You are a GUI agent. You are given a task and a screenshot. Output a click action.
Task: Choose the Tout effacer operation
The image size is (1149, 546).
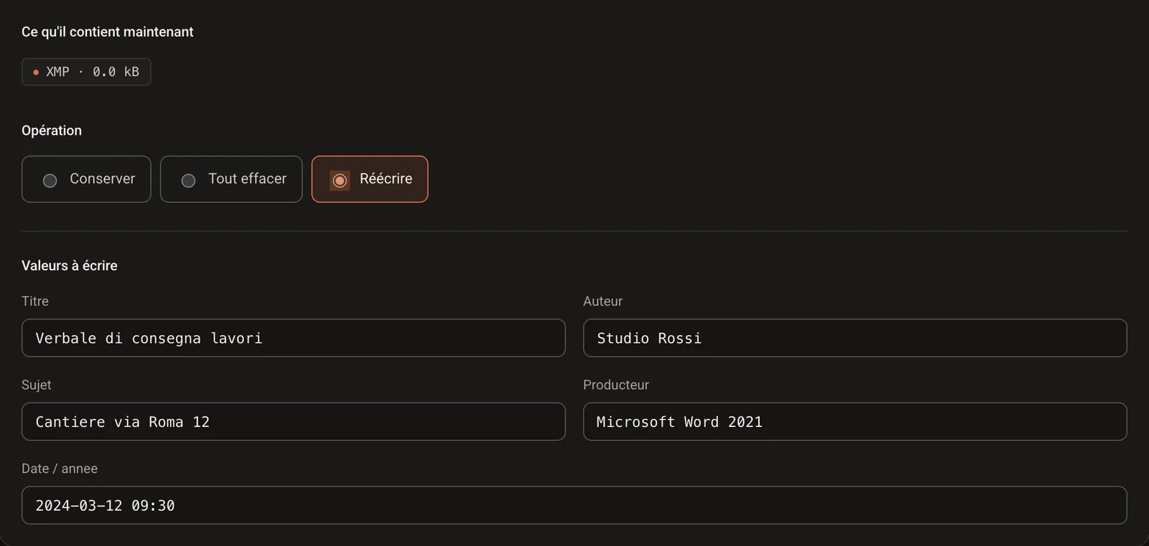(231, 179)
